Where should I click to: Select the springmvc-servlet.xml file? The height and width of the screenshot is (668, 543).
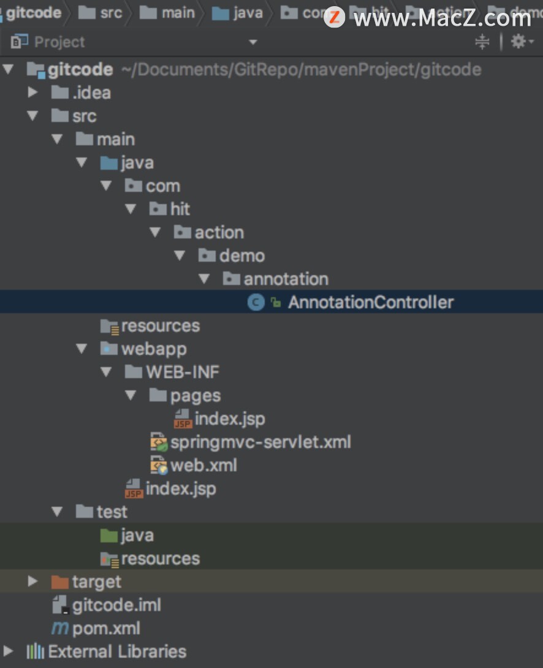260,442
